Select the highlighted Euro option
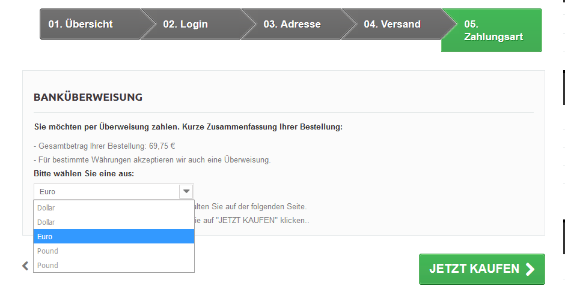 pos(114,237)
